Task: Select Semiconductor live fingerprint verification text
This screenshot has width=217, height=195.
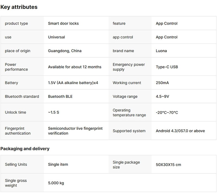Action: click(75, 131)
